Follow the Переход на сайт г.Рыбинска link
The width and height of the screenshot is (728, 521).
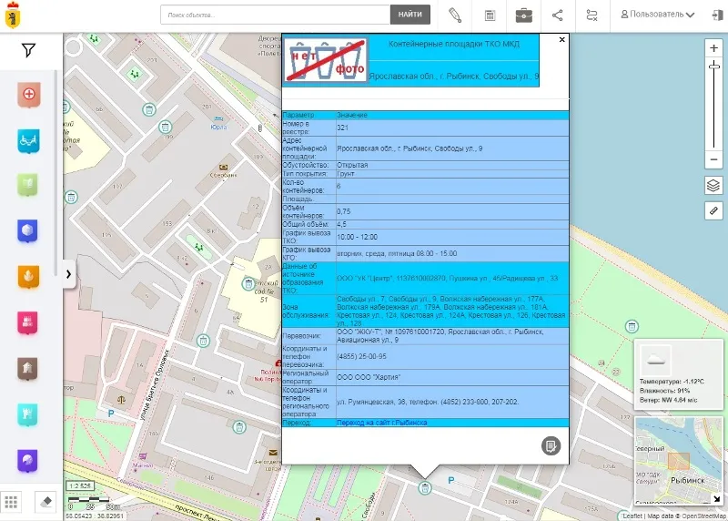tap(381, 423)
